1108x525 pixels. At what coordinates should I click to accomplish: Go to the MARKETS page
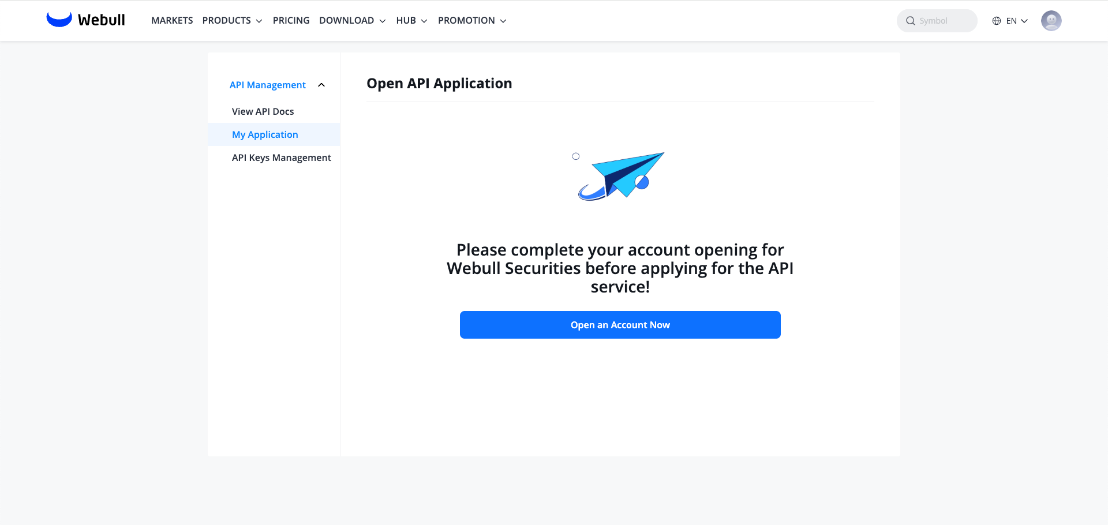[x=172, y=20]
